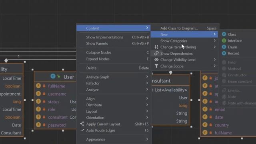This screenshot has height=144, width=256.
Task: Click the funnel icon for Change Scope
Action: [x=156, y=66]
